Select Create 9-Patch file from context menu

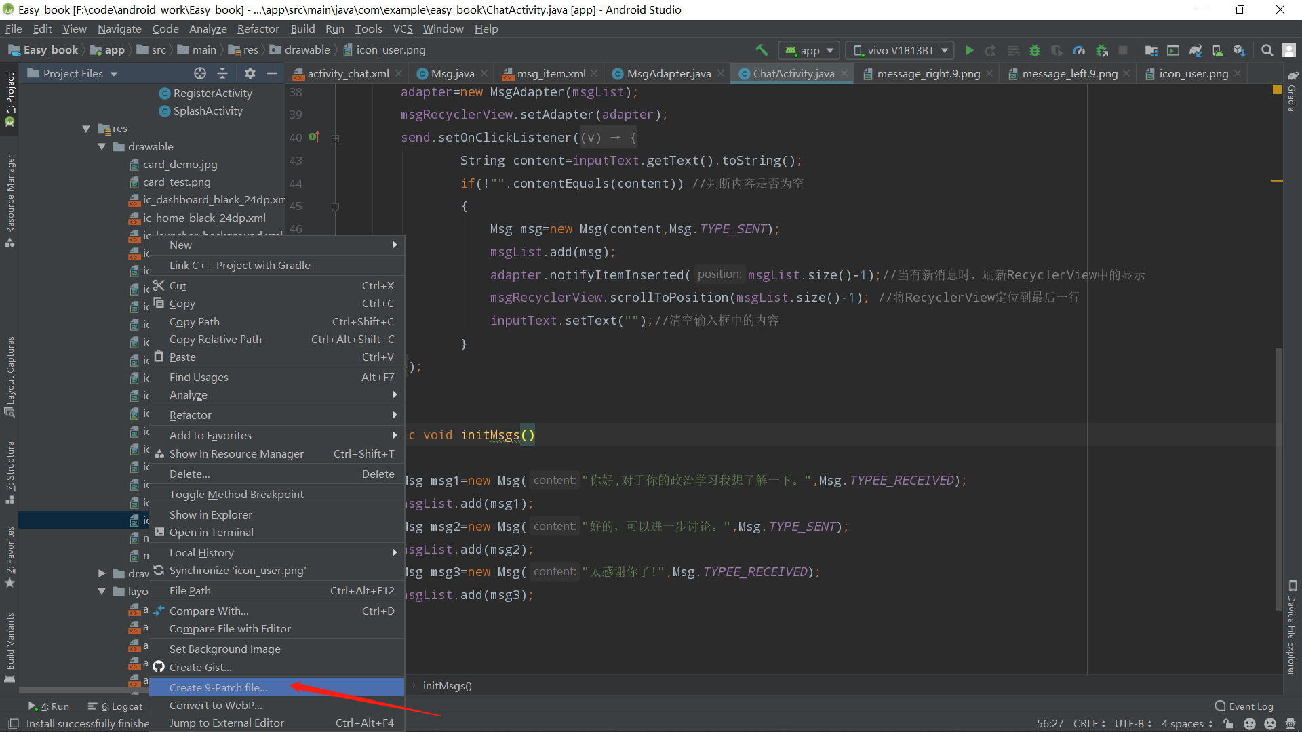[218, 687]
